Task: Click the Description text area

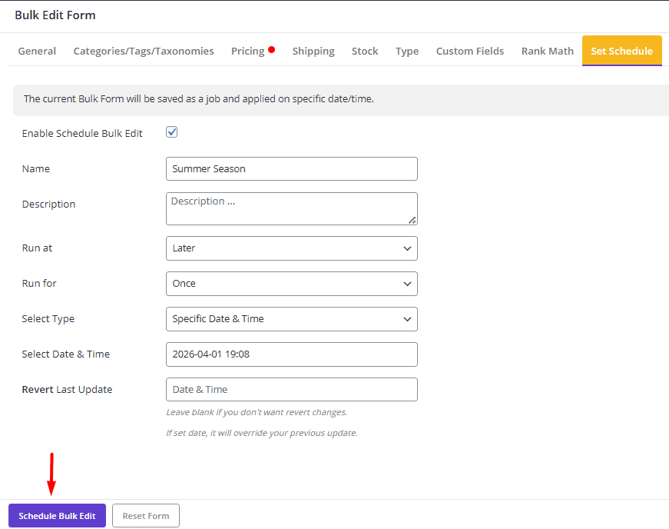Action: point(291,208)
